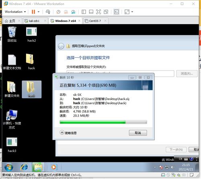The width and height of the screenshot is (201, 179).
Task: Pause the virtual machine
Action: click(33, 12)
